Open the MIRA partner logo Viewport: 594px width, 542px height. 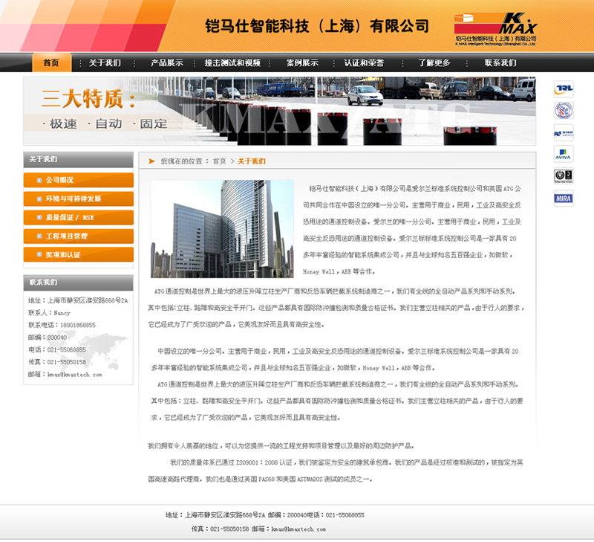[564, 198]
